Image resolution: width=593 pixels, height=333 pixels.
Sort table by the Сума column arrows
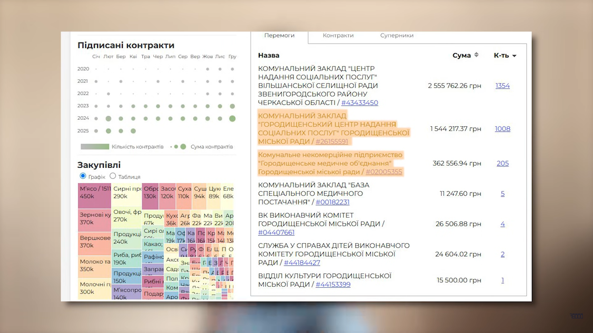(476, 55)
